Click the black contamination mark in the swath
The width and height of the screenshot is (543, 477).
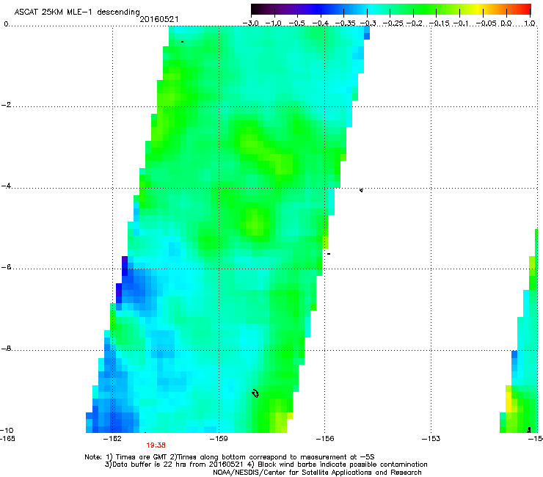pos(255,393)
